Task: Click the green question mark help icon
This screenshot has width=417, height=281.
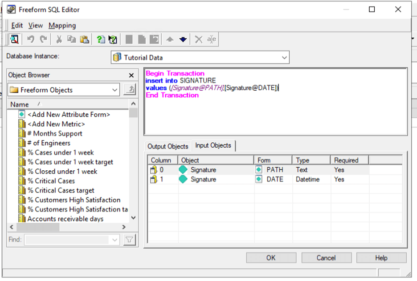Action: click(101, 40)
